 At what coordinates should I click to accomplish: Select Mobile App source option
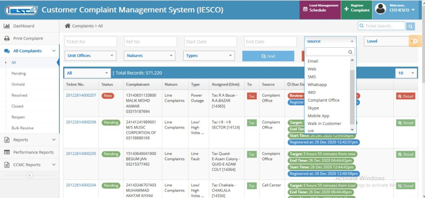[328, 116]
